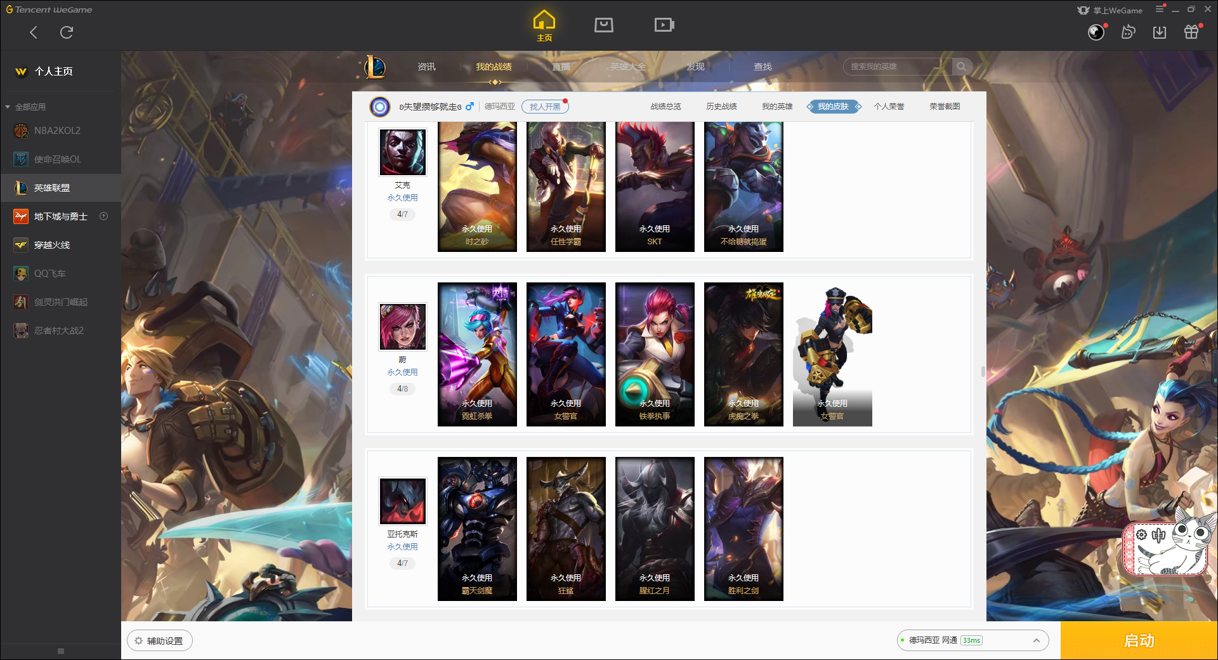
Task: Select 剑灵洪门崛起 in the sidebar
Action: [60, 302]
